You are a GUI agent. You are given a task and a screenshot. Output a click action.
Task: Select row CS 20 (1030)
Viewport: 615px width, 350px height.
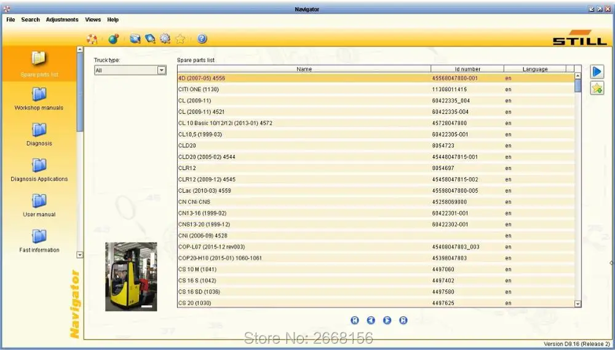pos(376,303)
